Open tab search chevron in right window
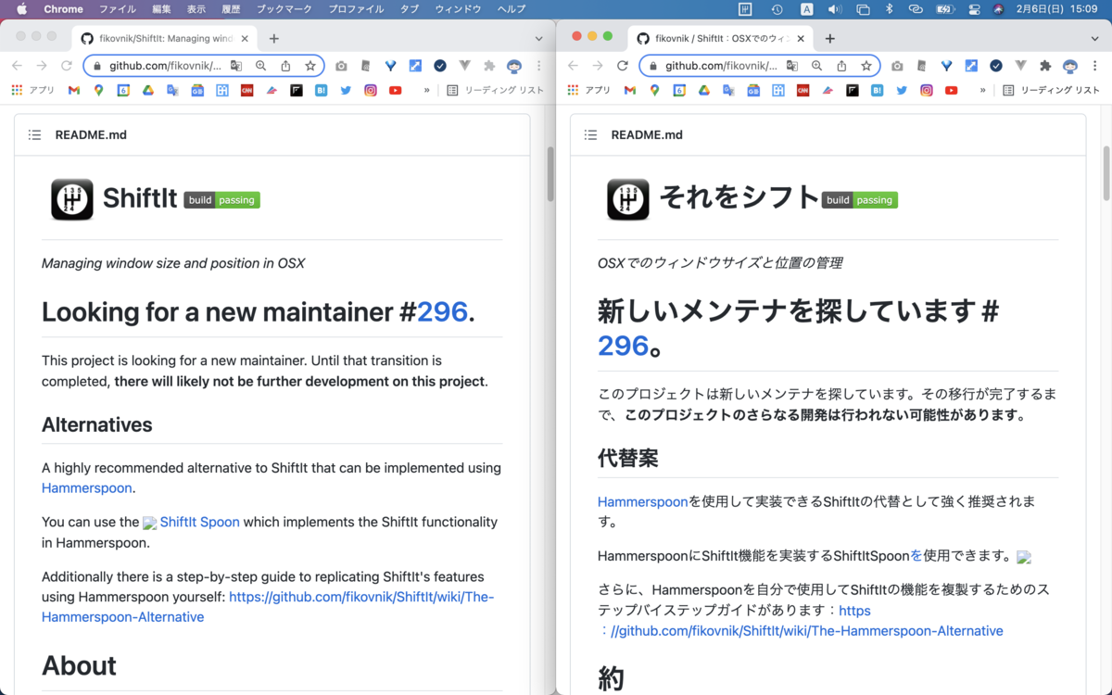The image size is (1112, 695). click(x=1094, y=39)
